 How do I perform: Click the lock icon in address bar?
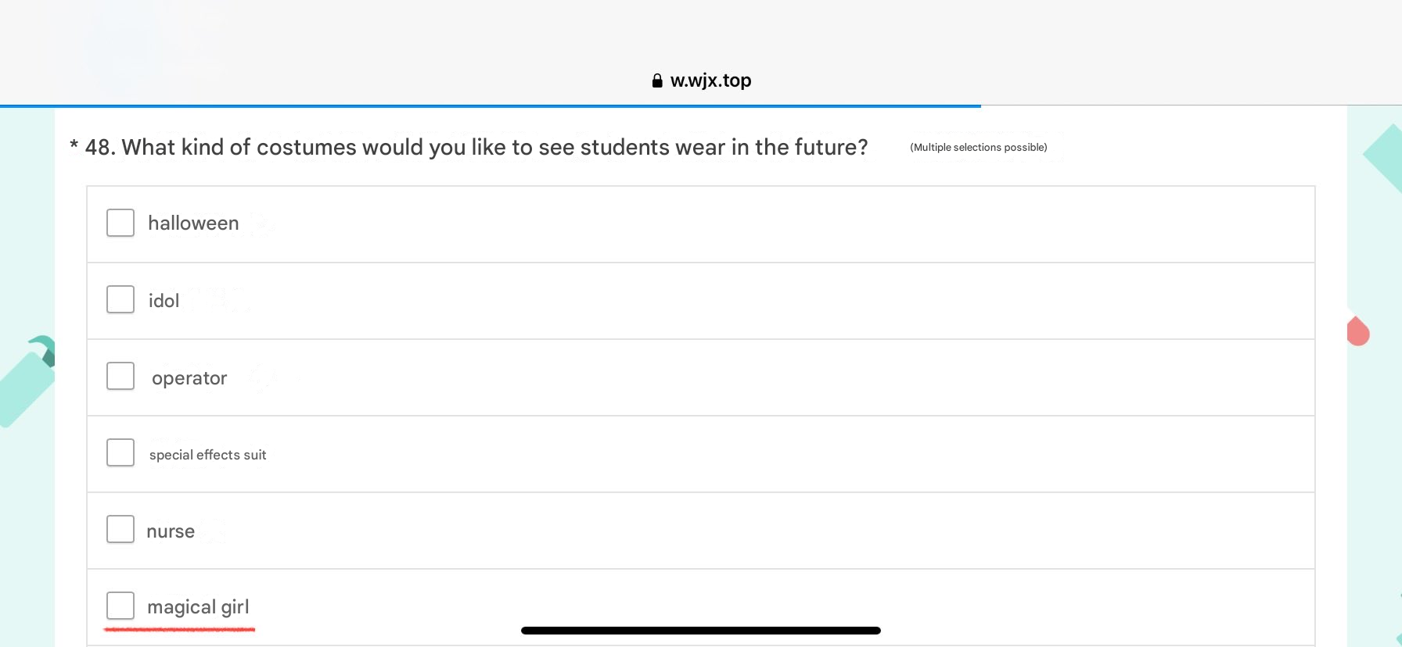pyautogui.click(x=657, y=80)
